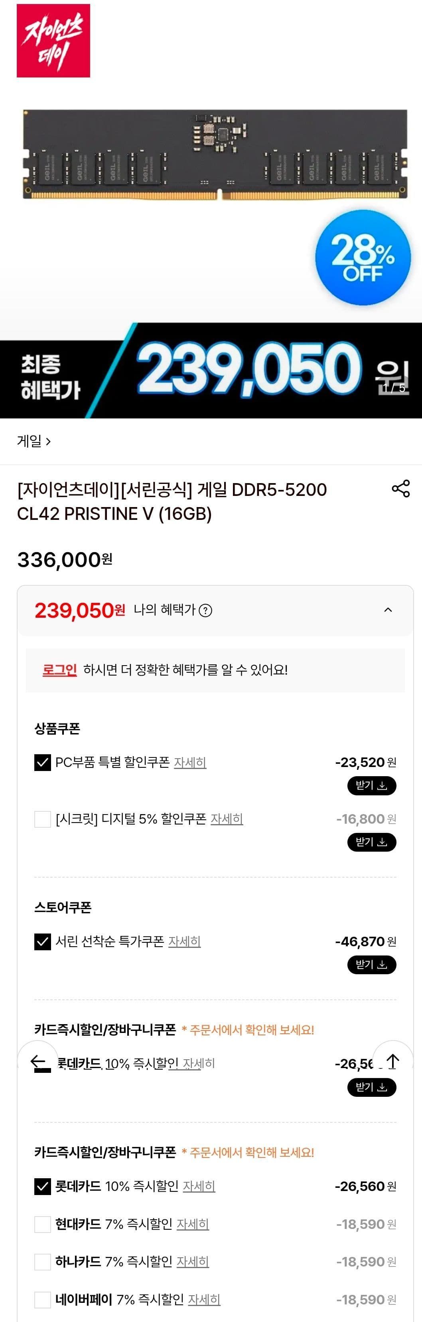Select the 하나카드 7% 즉시할인 checkbox
Screen dimensions: 422x1322
pyautogui.click(x=43, y=1262)
